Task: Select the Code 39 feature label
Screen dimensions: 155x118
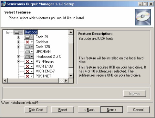Action: [42, 37]
